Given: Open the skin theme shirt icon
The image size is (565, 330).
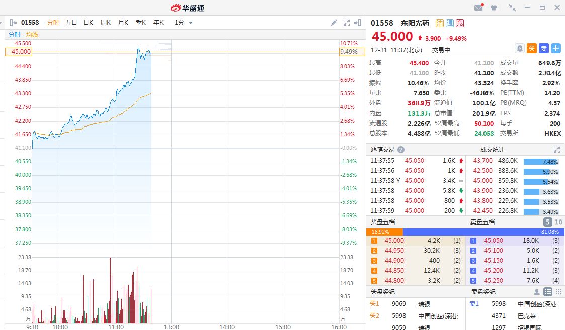Looking at the screenshot, I should (494, 8).
